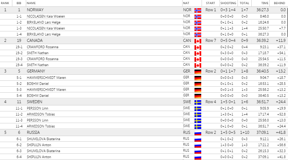Image resolution: width=288 pixels, height=160 pixels.
Task: Click the Canada flag in the CANADA team row
Action: coord(197,41)
